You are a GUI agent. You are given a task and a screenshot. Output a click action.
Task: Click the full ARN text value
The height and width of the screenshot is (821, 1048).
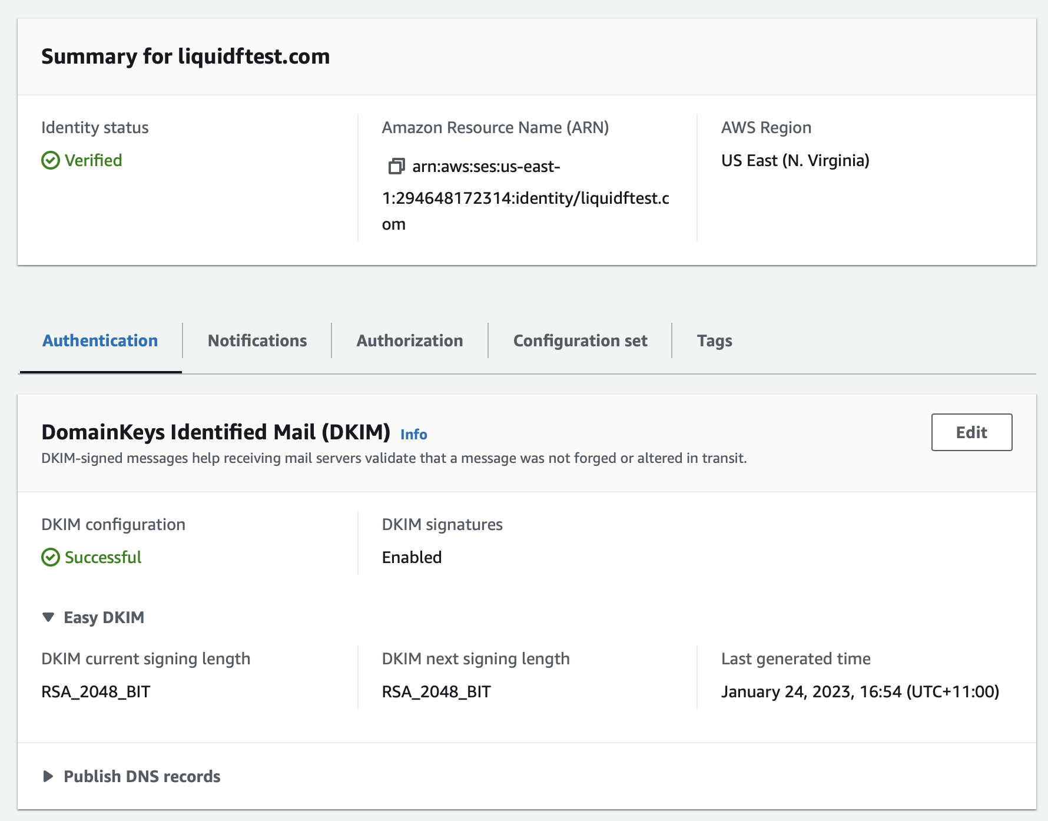tap(530, 194)
